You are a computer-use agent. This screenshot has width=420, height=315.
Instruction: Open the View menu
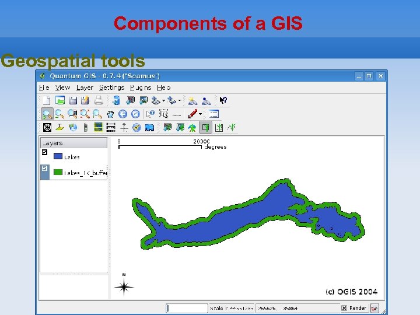(x=62, y=87)
